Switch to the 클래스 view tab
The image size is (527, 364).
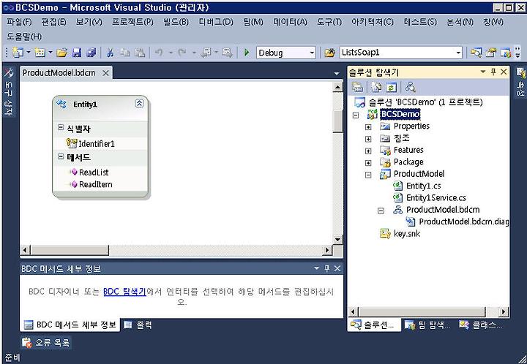(x=482, y=325)
